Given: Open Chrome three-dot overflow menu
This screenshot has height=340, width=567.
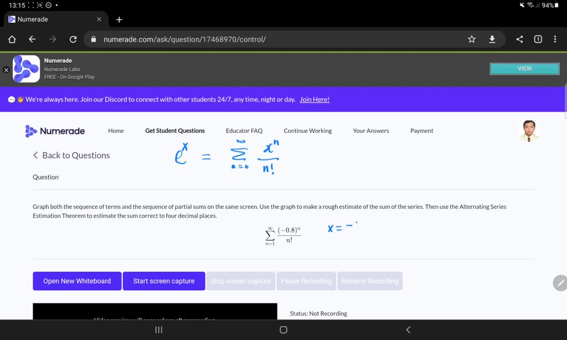Looking at the screenshot, I should point(555,39).
